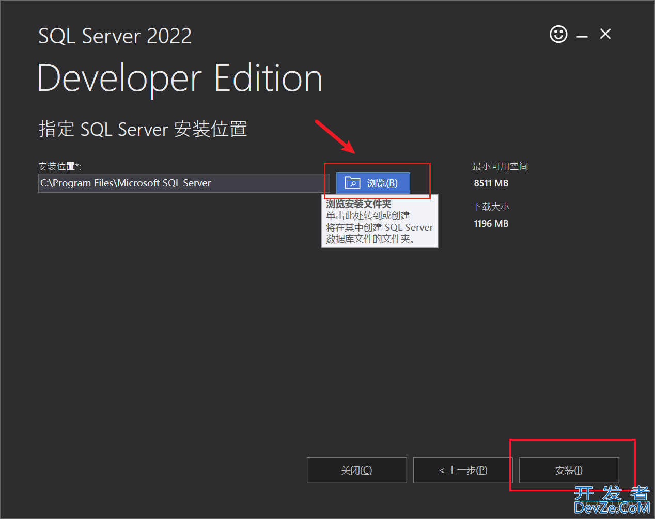Click the '最小可用空间' label
This screenshot has height=519, width=655.
click(500, 166)
